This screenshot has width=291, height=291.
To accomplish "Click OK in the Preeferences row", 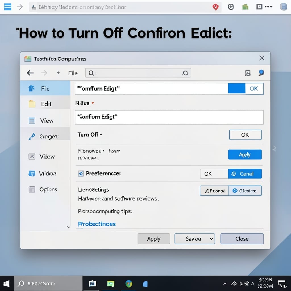I will coord(214,174).
